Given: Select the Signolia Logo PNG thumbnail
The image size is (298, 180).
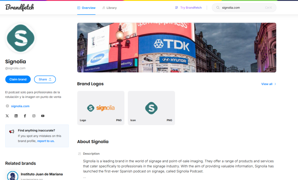Looking at the screenshot, I should [101, 108].
